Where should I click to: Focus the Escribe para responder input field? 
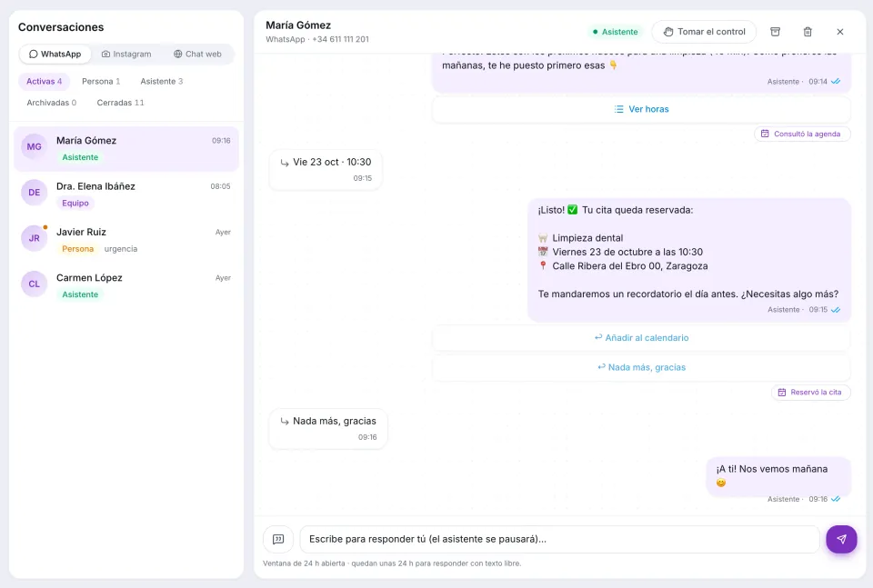coord(559,539)
